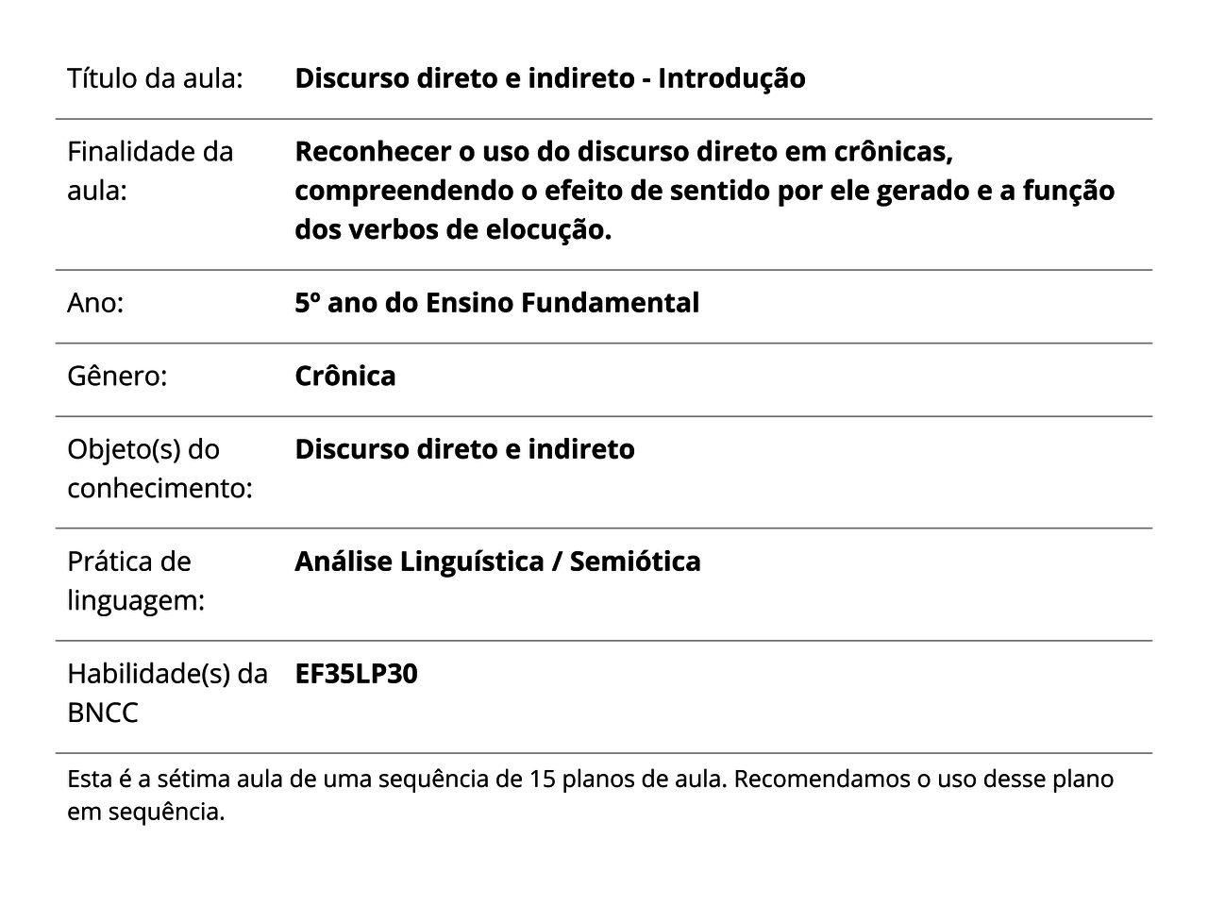Screen dimensions: 1208x906
Task: Click the word 'Semiótica'
Action: tap(635, 562)
